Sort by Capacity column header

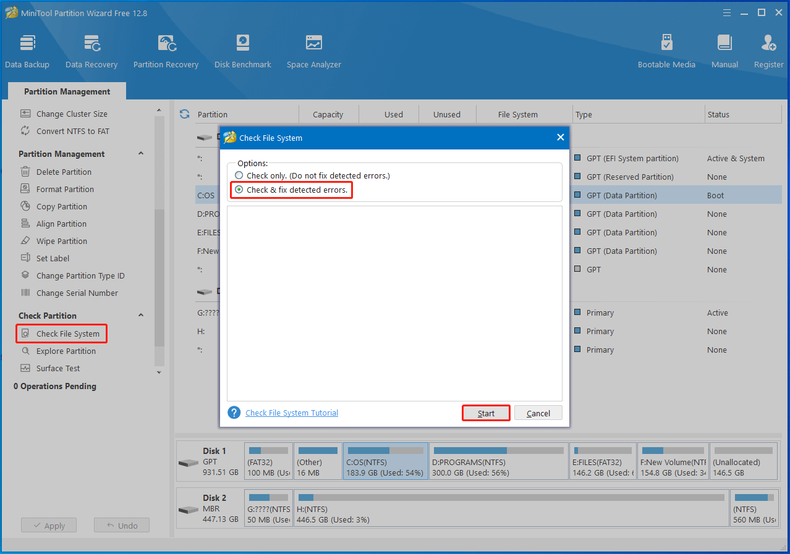point(328,114)
